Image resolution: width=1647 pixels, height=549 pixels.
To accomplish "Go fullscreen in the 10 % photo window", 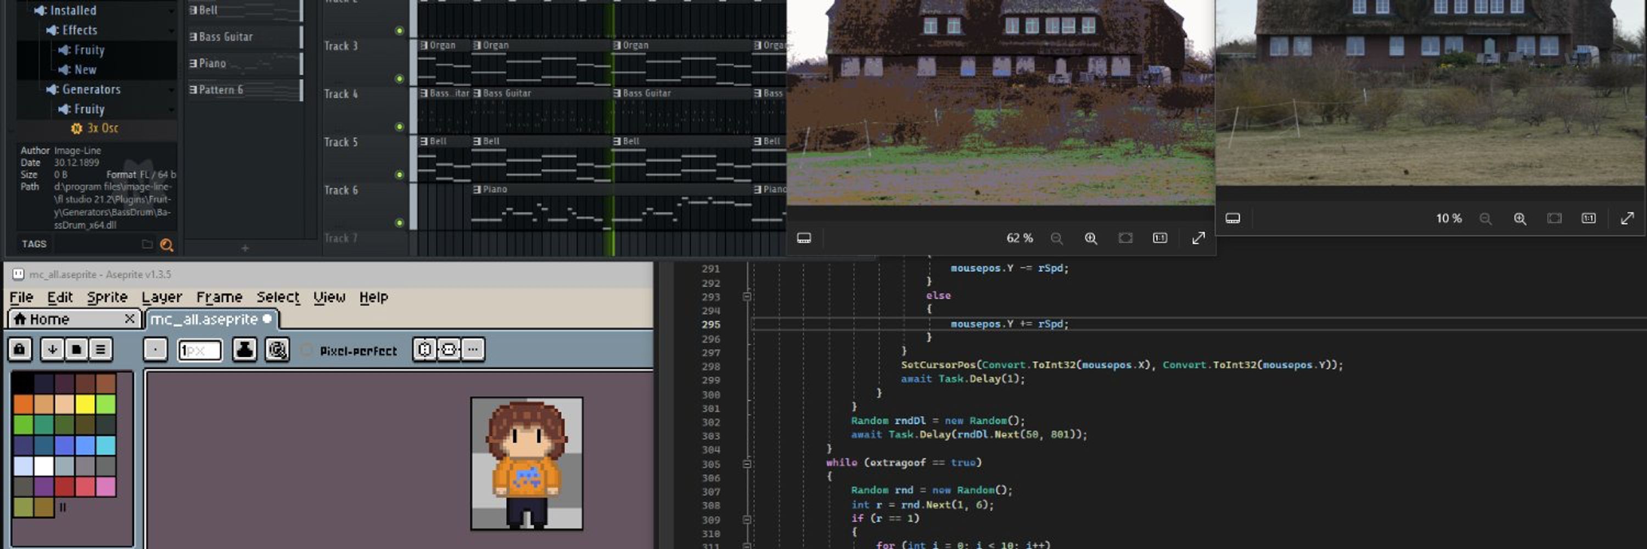I will [1627, 219].
